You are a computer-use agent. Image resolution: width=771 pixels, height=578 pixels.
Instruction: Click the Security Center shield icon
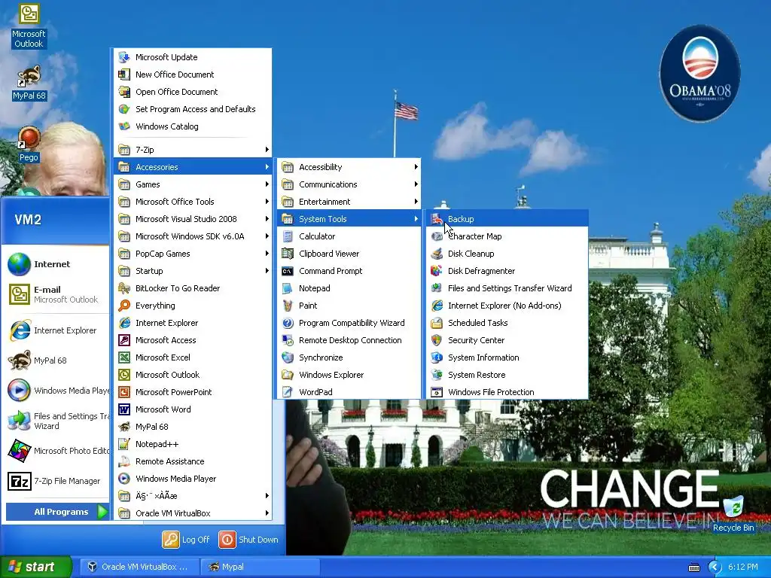pos(437,340)
